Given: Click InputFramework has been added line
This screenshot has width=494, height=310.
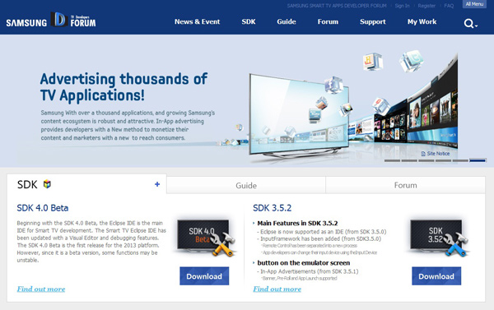Looking at the screenshot, I should click(320, 239).
